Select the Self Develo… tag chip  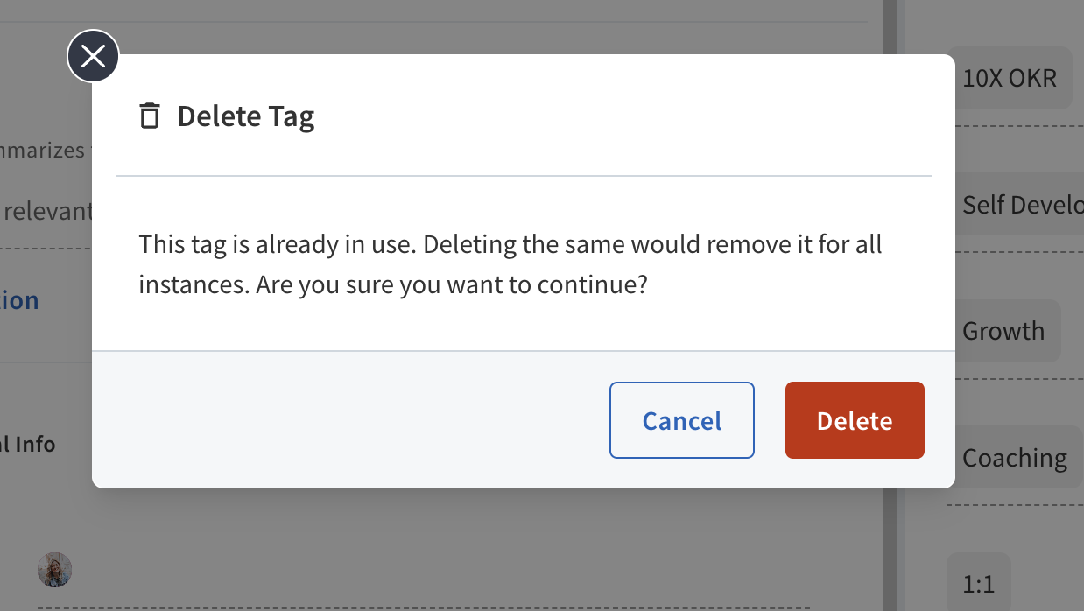(x=1019, y=204)
